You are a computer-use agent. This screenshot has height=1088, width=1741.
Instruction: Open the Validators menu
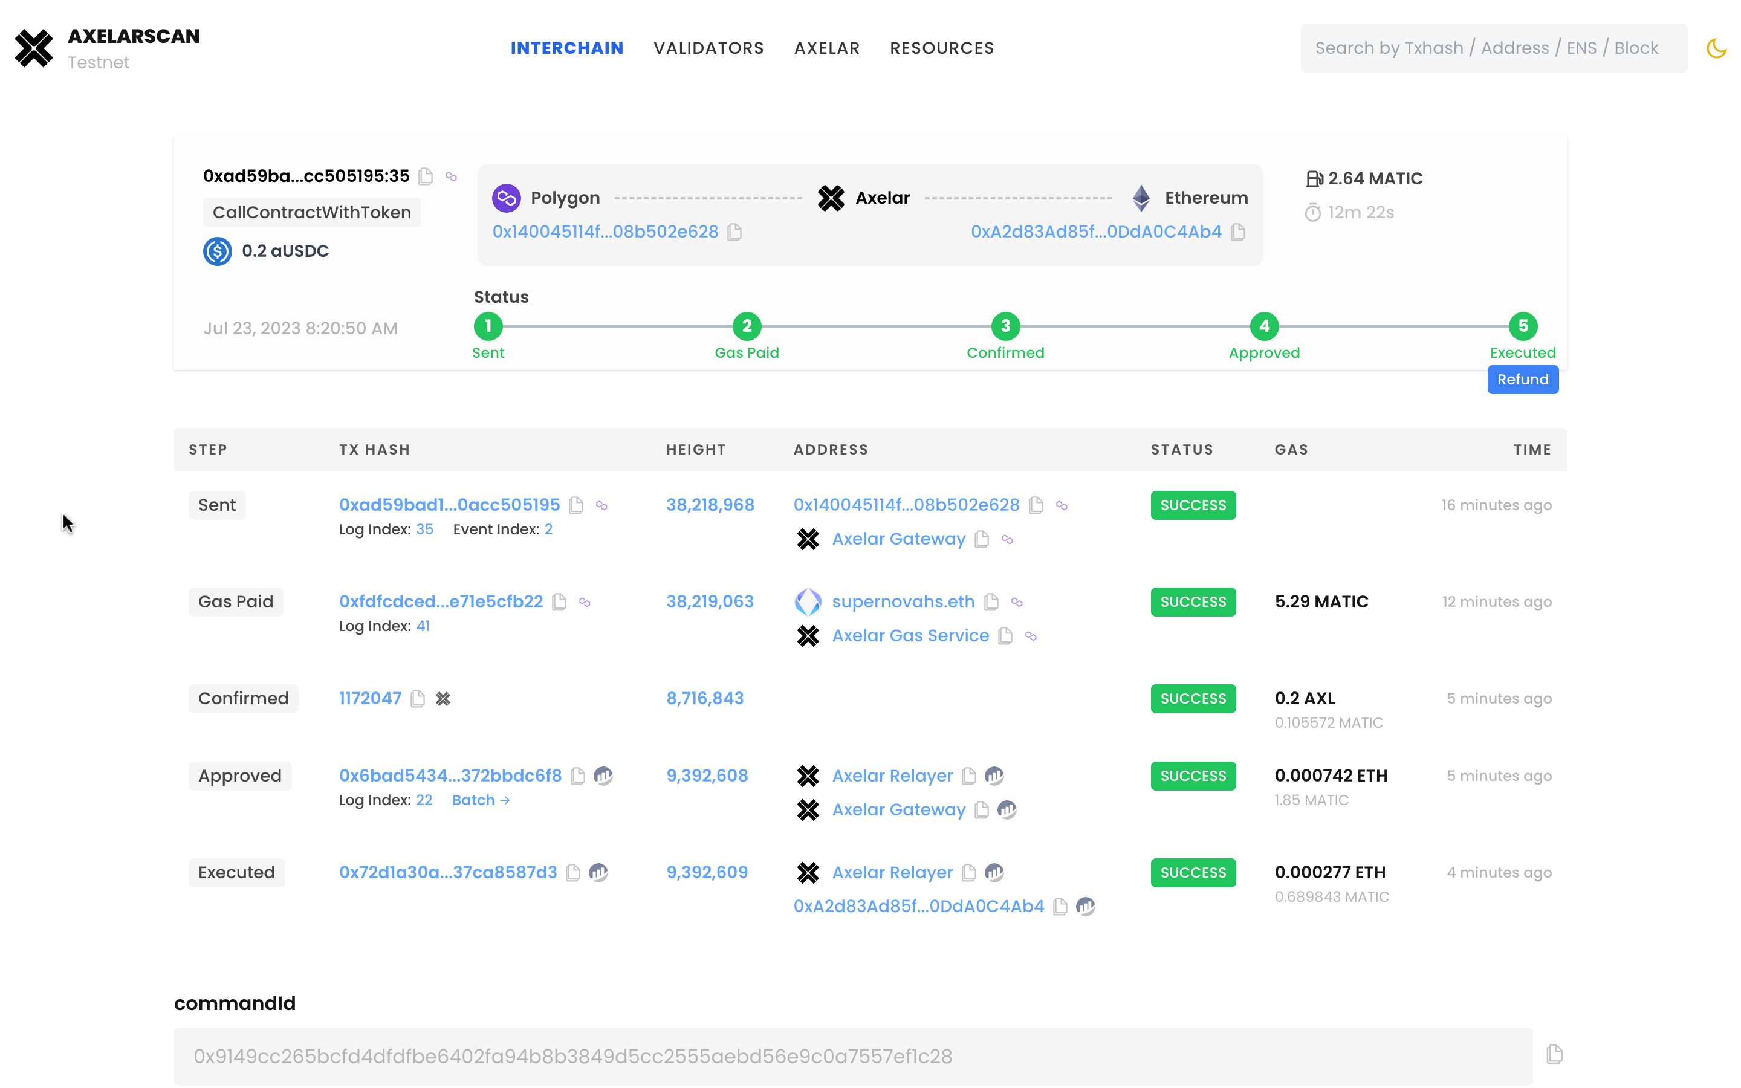pos(708,48)
